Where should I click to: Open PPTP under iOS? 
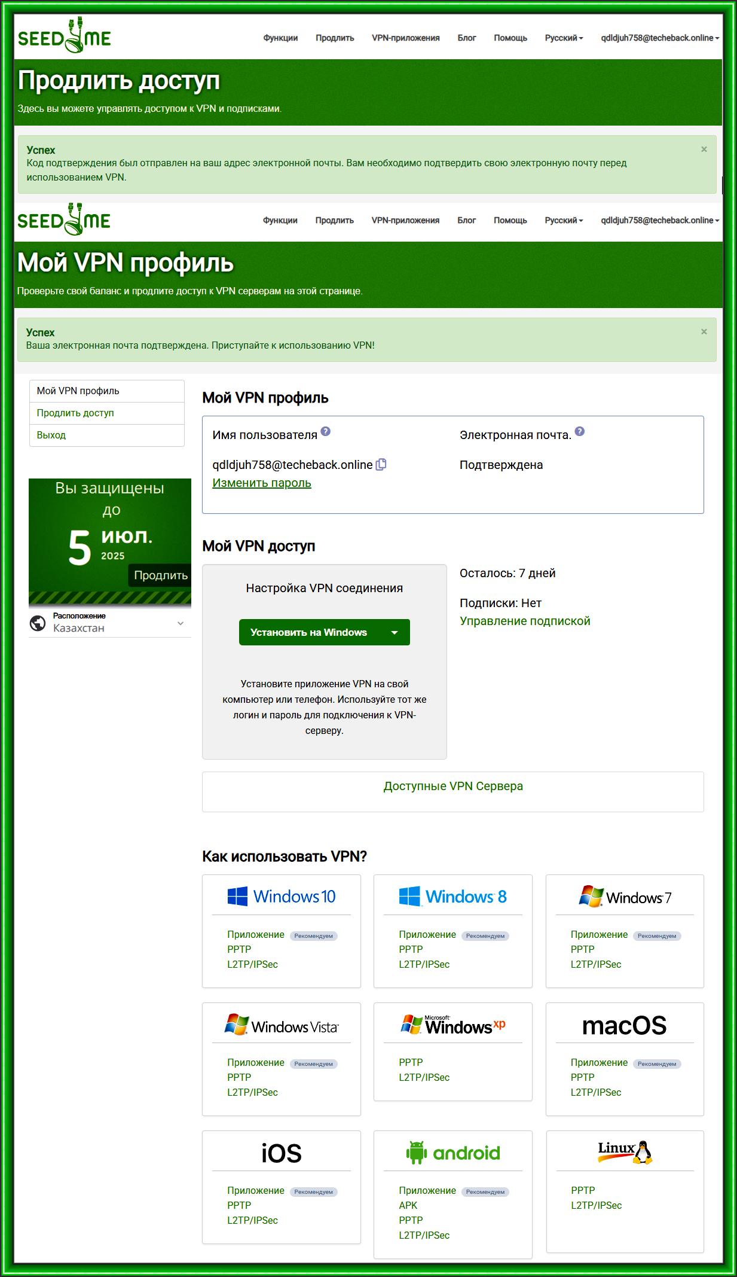click(239, 1205)
